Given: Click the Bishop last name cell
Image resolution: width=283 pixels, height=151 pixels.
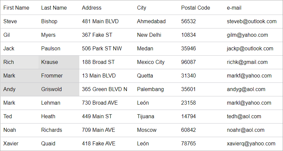Looking at the screenshot, I should (x=49, y=22).
